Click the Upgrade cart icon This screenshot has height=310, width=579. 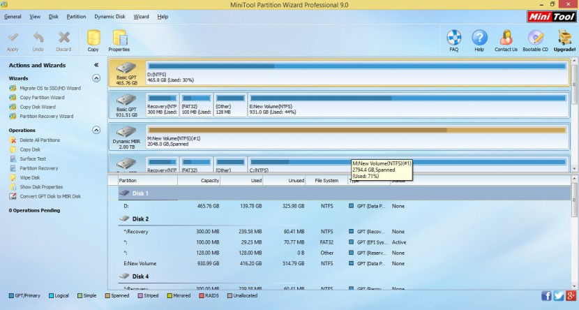(x=564, y=38)
